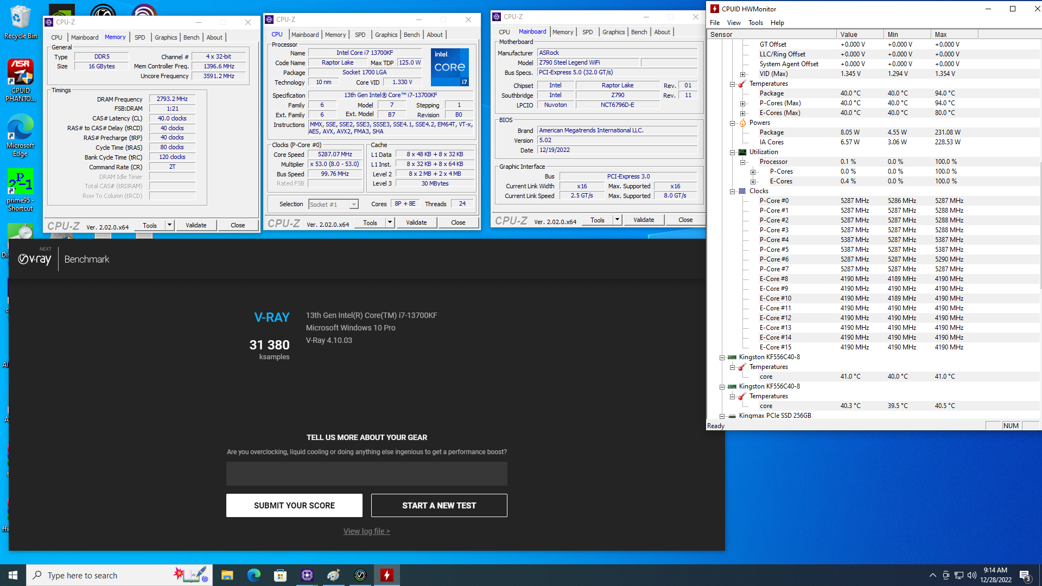1042x586 pixels.
Task: Expand the P-Cores utilization node
Action: (x=753, y=172)
